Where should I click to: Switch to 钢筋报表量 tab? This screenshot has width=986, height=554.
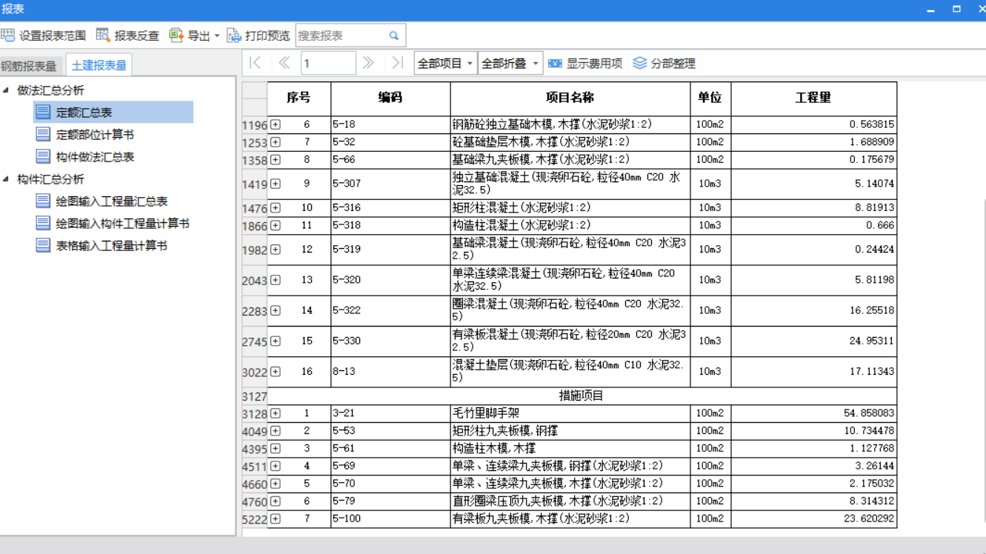coord(30,66)
